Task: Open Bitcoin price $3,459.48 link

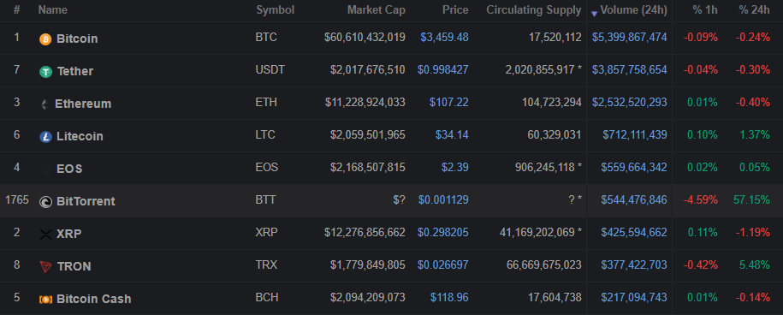Action: [x=444, y=37]
